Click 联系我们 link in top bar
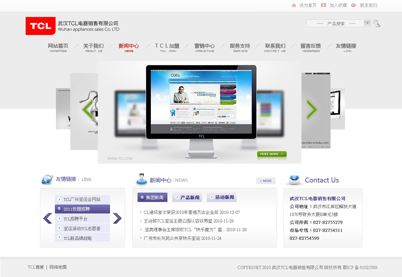 click(369, 5)
